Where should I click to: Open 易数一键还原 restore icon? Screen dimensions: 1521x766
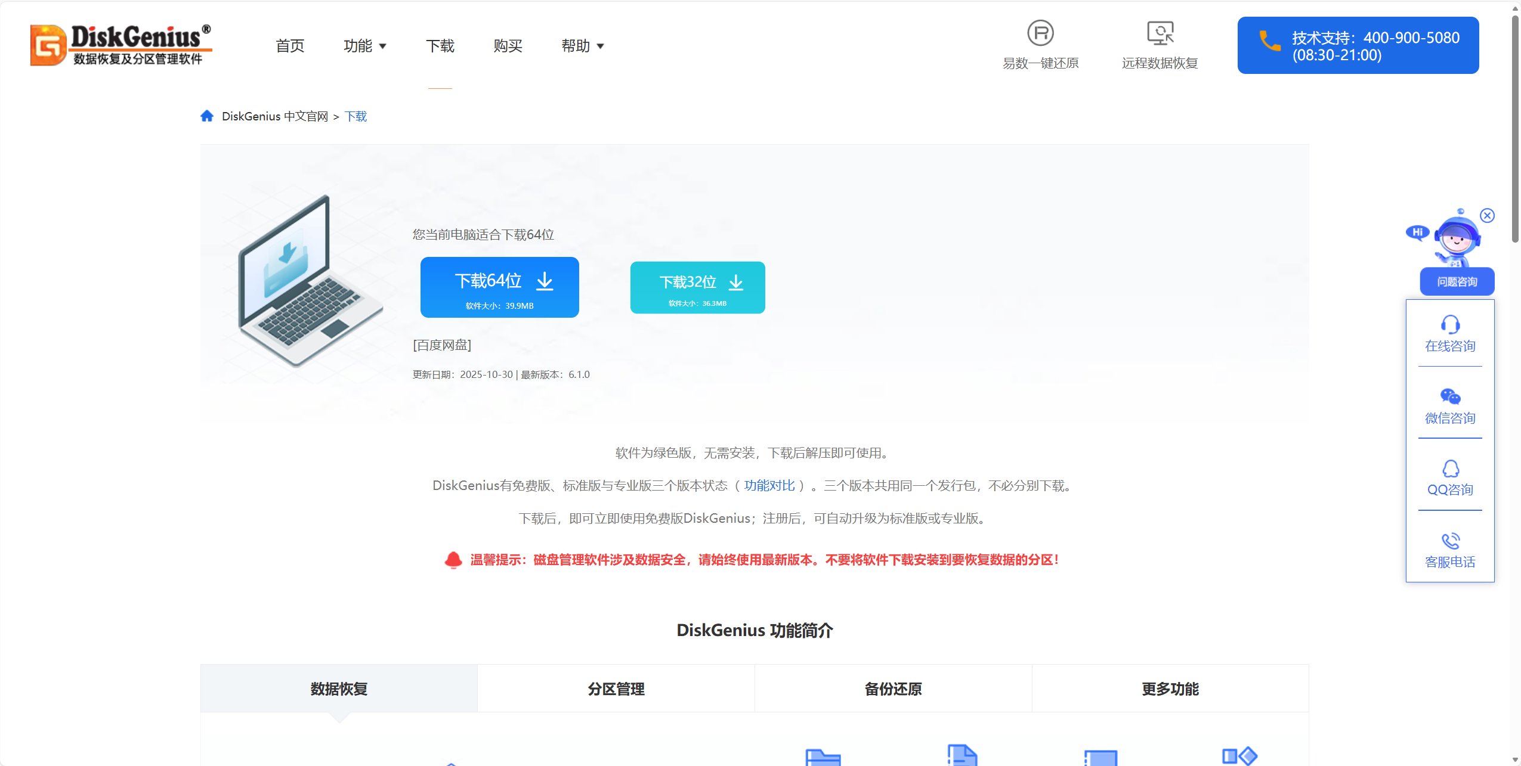point(1040,33)
